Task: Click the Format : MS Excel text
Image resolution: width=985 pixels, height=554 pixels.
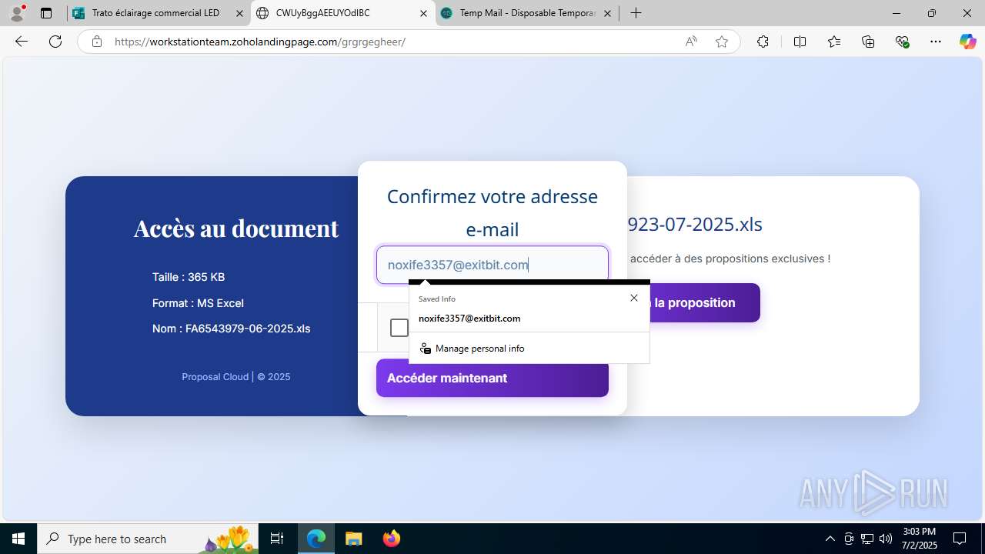Action: [198, 303]
